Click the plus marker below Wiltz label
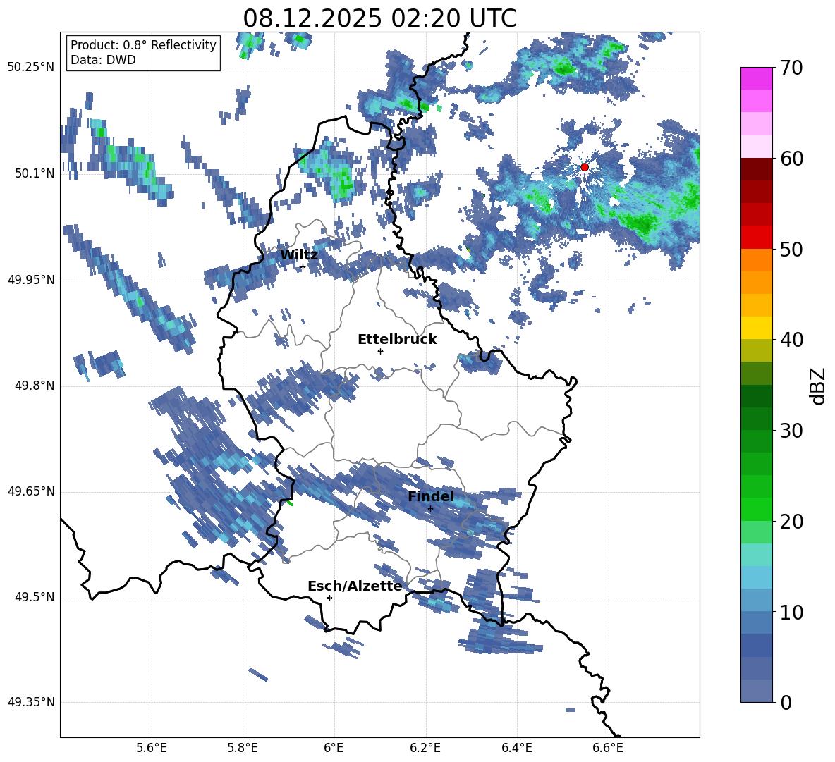 click(303, 267)
